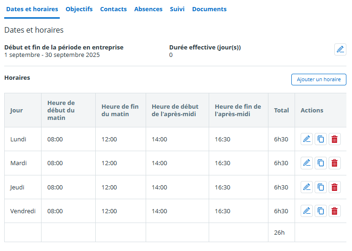Click the Ajouter un horaire button
This screenshot has height=251, width=352.
[x=318, y=79]
